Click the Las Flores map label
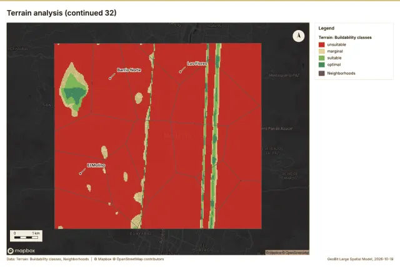This screenshot has height=267, width=400. (x=197, y=64)
